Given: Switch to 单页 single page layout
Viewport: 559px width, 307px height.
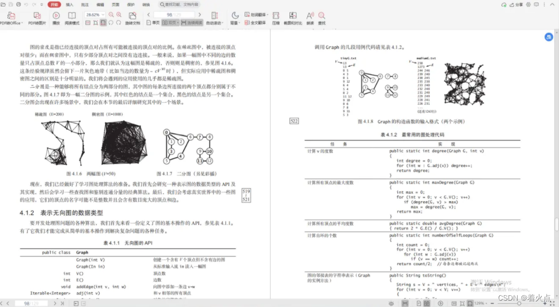Looking at the screenshot, I should point(153,23).
